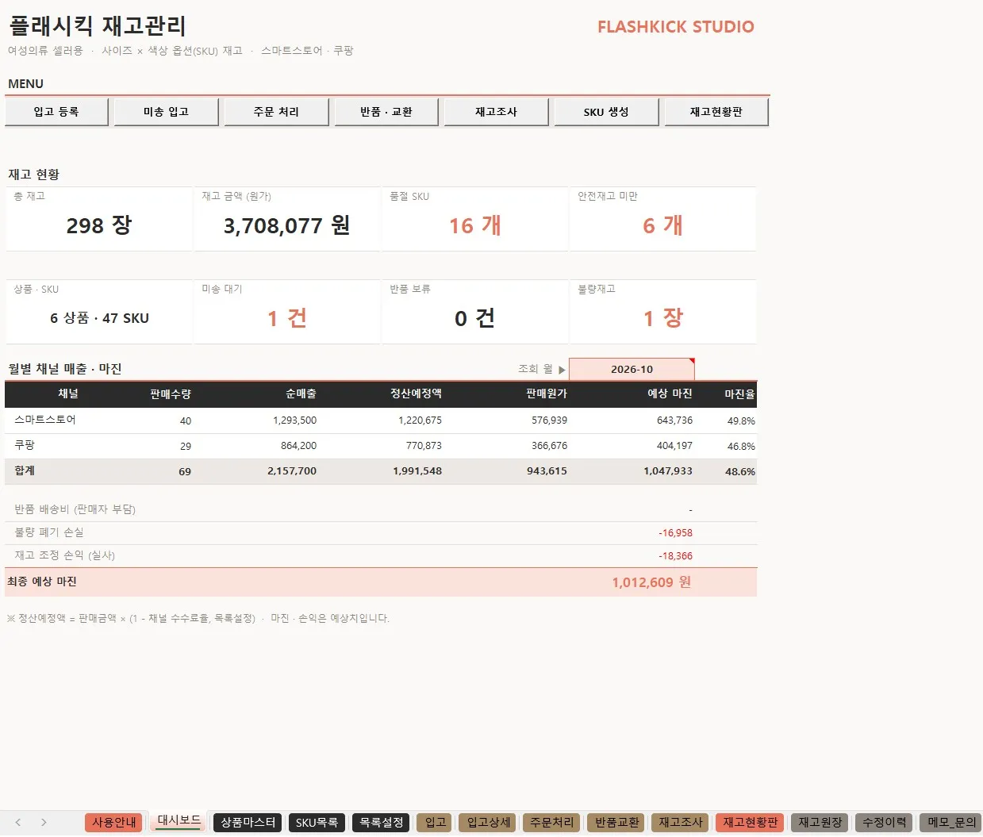Select the 쿠팡 channel row label
The height and width of the screenshot is (837, 983).
25,445
